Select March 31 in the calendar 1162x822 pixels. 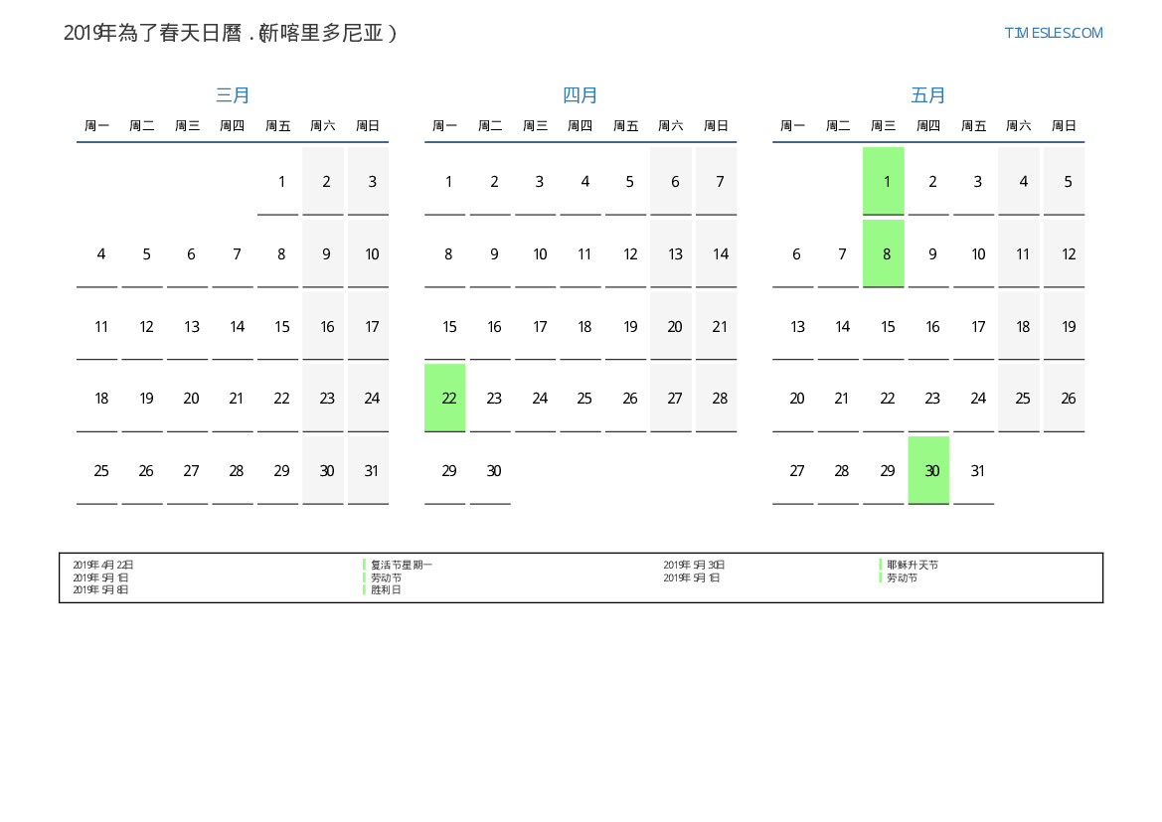pyautogui.click(x=369, y=470)
